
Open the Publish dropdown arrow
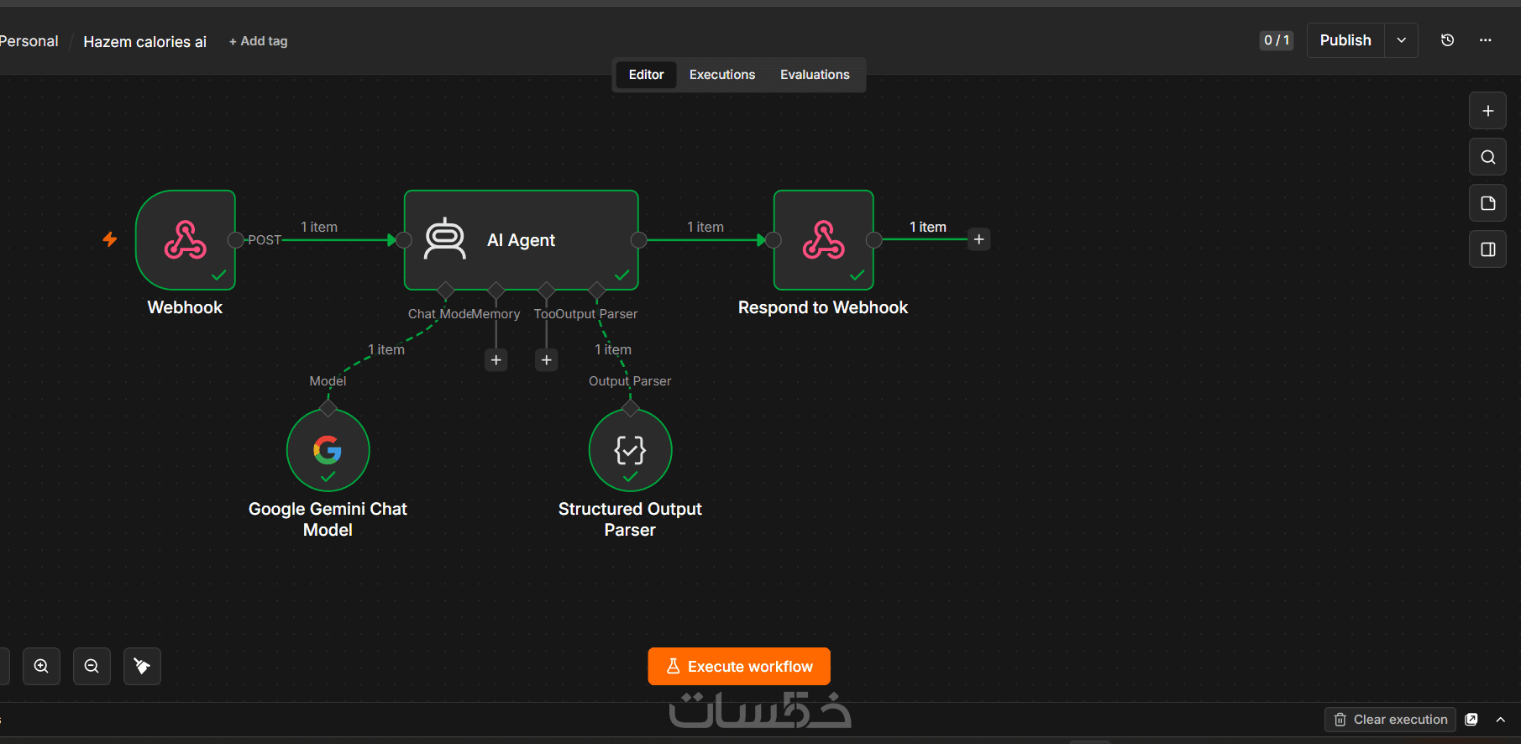[x=1401, y=40]
